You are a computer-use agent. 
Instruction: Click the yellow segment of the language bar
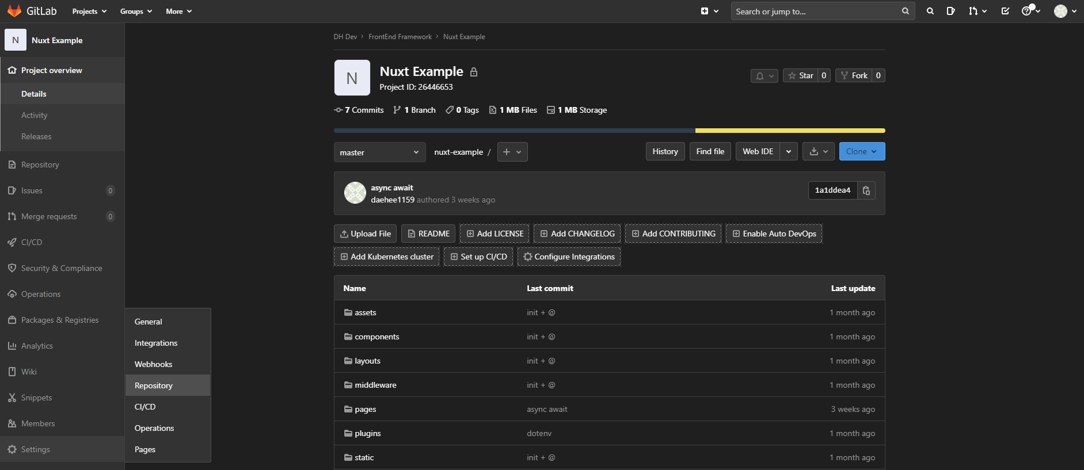(x=790, y=131)
